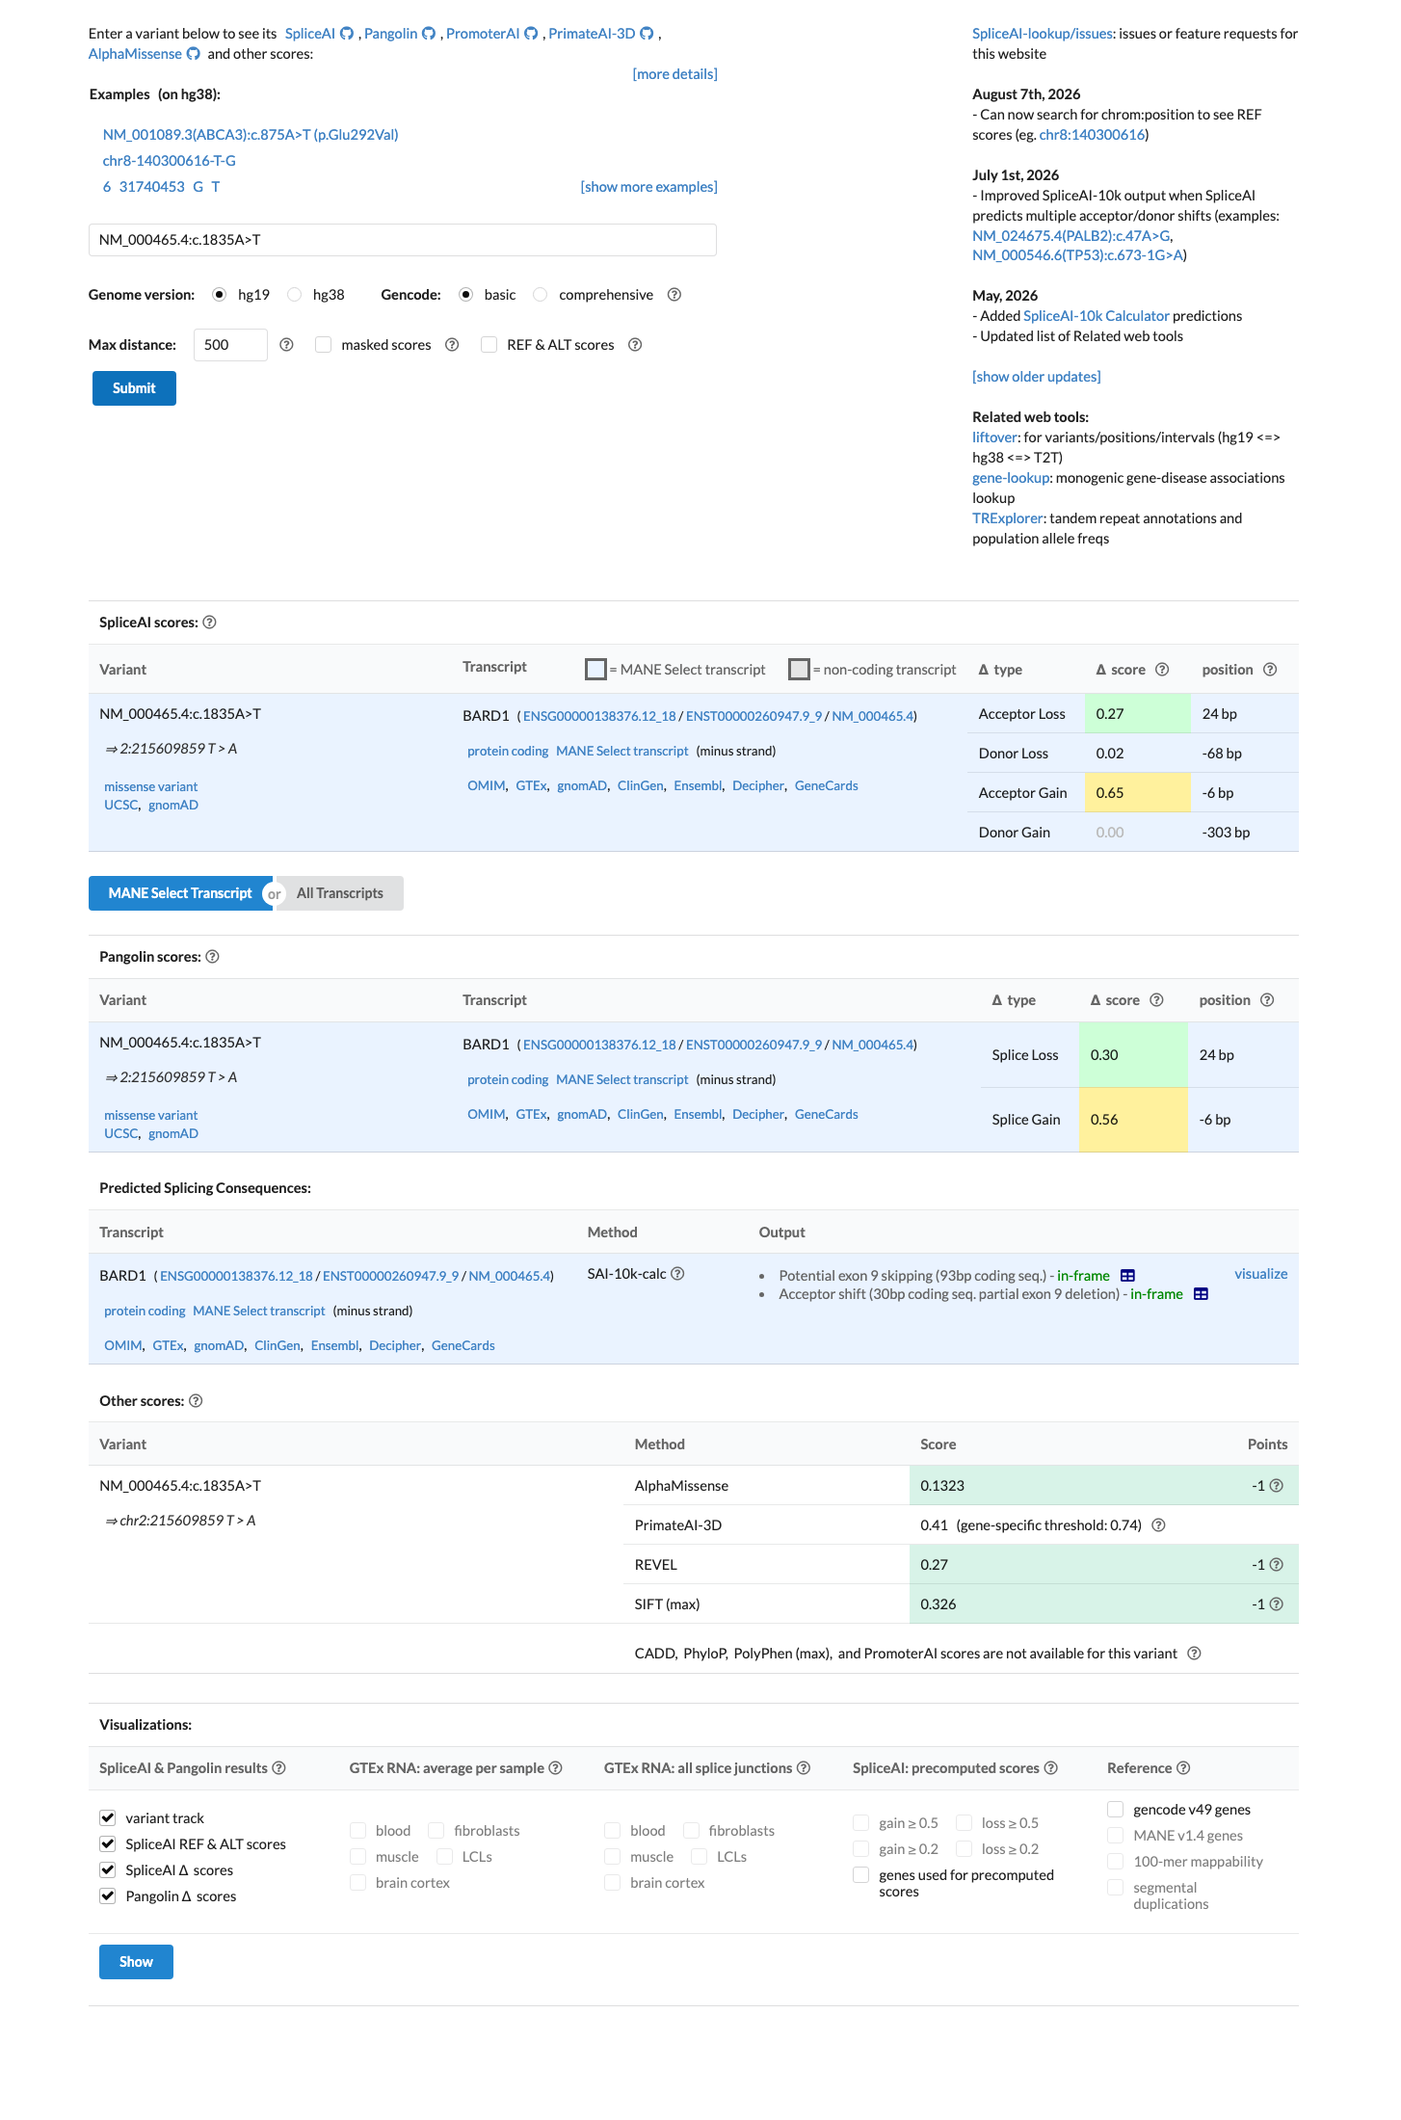Click help icon beside SpliceAI scores heading
This screenshot has width=1401, height=2120.
[210, 623]
